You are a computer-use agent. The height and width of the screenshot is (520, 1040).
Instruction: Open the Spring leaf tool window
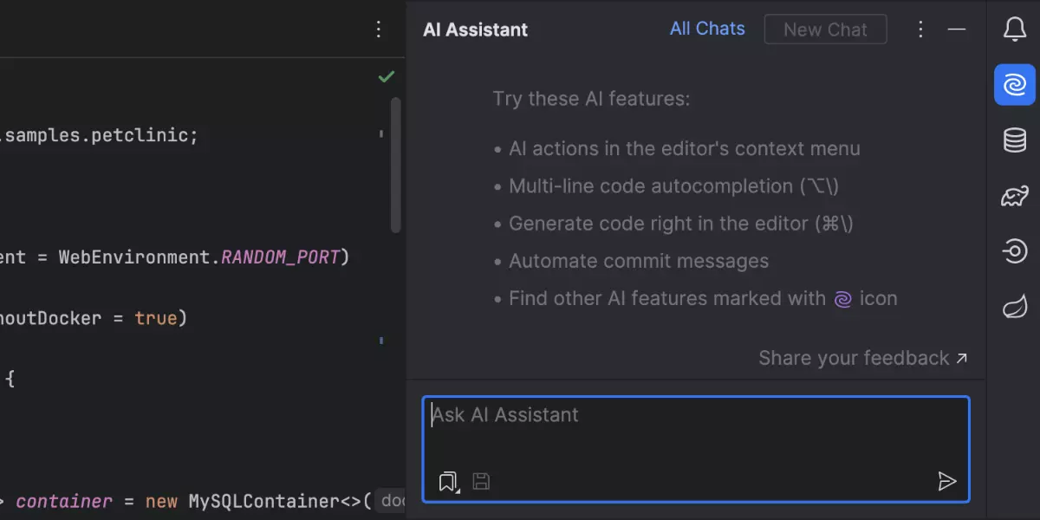(x=1015, y=307)
